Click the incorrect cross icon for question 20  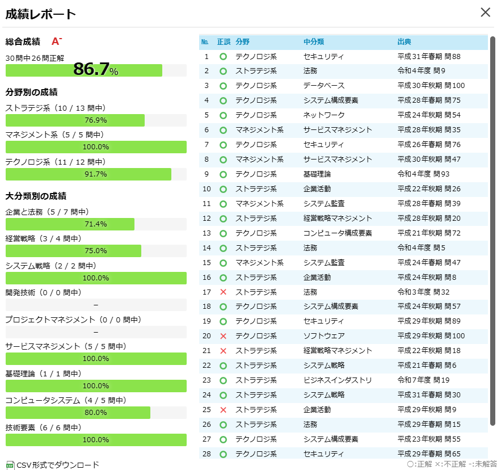[x=224, y=336]
